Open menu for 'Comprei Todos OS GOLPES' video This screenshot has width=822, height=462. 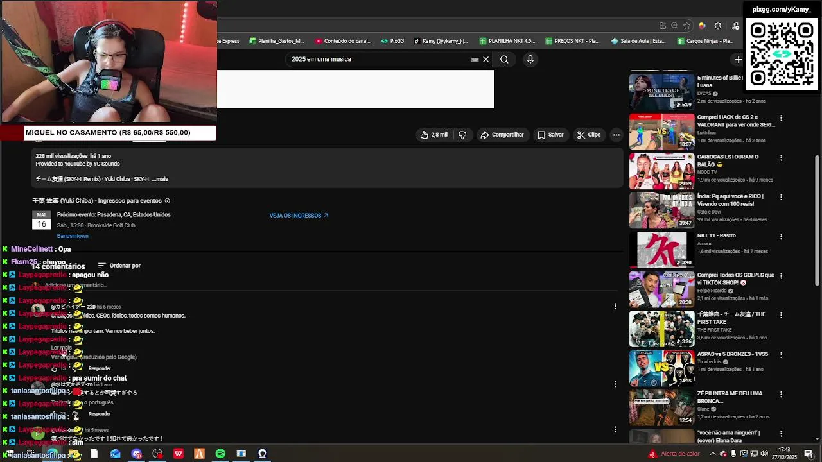[x=781, y=276]
